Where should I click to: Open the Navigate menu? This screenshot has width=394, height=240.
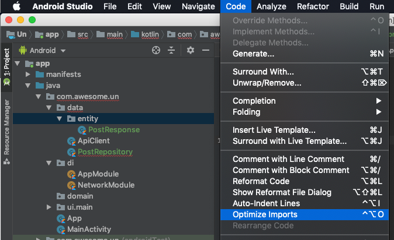click(x=198, y=6)
